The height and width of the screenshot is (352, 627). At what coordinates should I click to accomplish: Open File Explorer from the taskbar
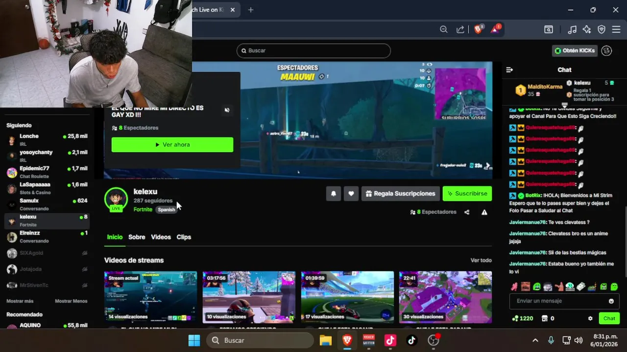tap(326, 340)
